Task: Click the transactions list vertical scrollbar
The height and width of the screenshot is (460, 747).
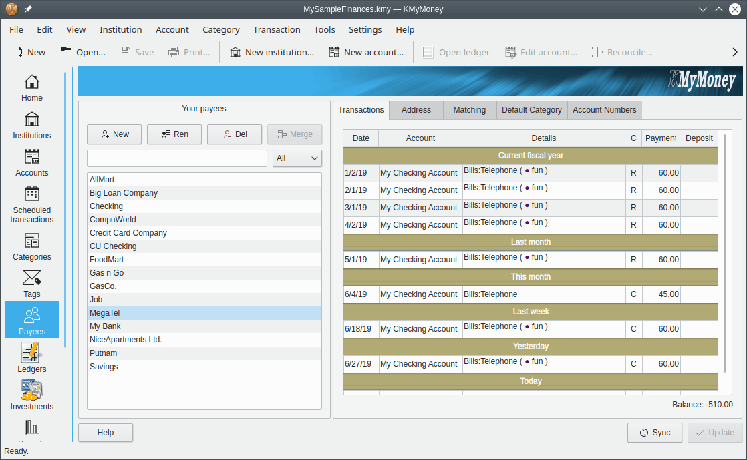Action: coord(724,254)
